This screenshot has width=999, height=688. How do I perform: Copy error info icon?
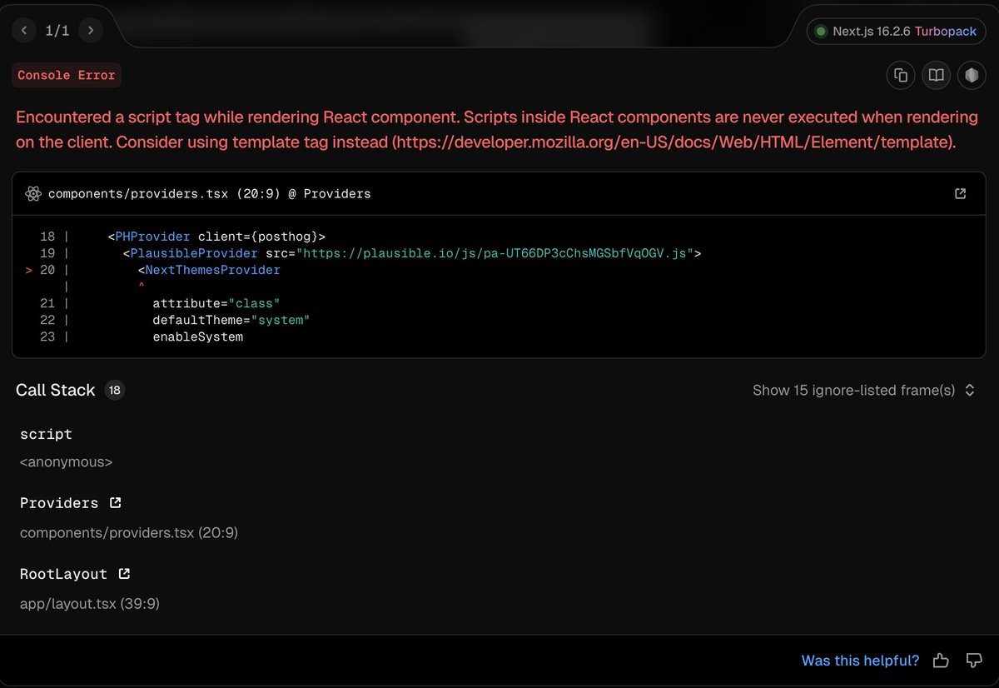click(x=901, y=75)
